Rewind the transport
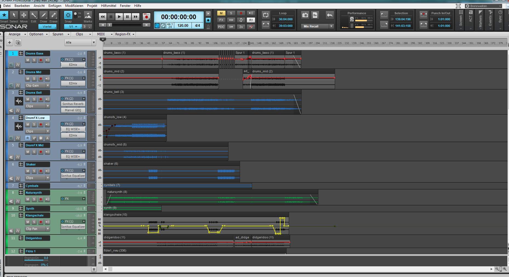The image size is (509, 277). point(102,17)
